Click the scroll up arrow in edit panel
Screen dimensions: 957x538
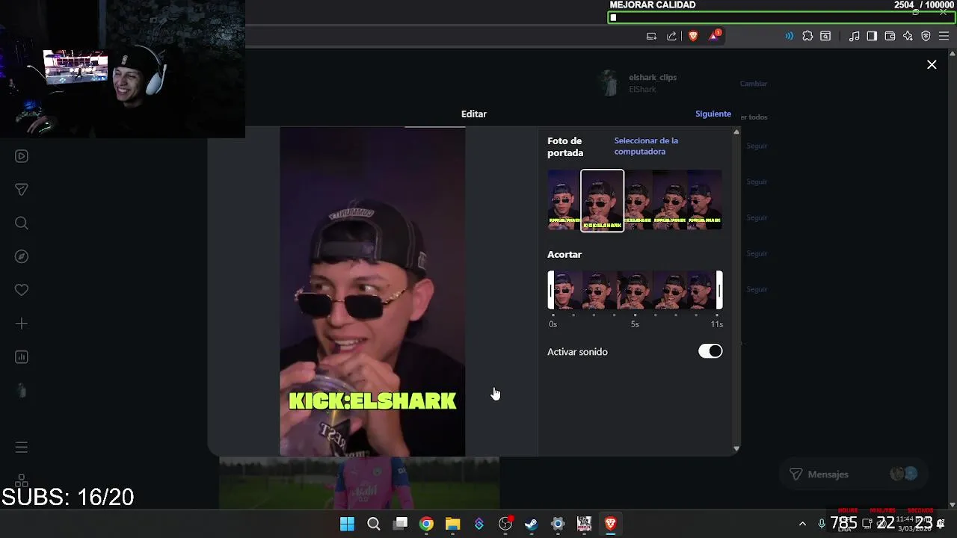click(x=736, y=132)
